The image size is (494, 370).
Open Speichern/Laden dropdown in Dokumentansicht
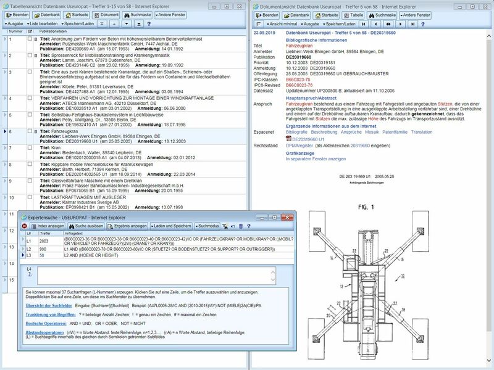coord(339,24)
